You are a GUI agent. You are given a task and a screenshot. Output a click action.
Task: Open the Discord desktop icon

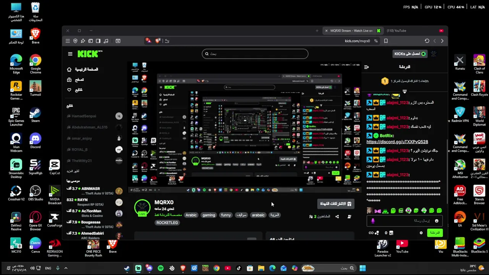pos(36,141)
